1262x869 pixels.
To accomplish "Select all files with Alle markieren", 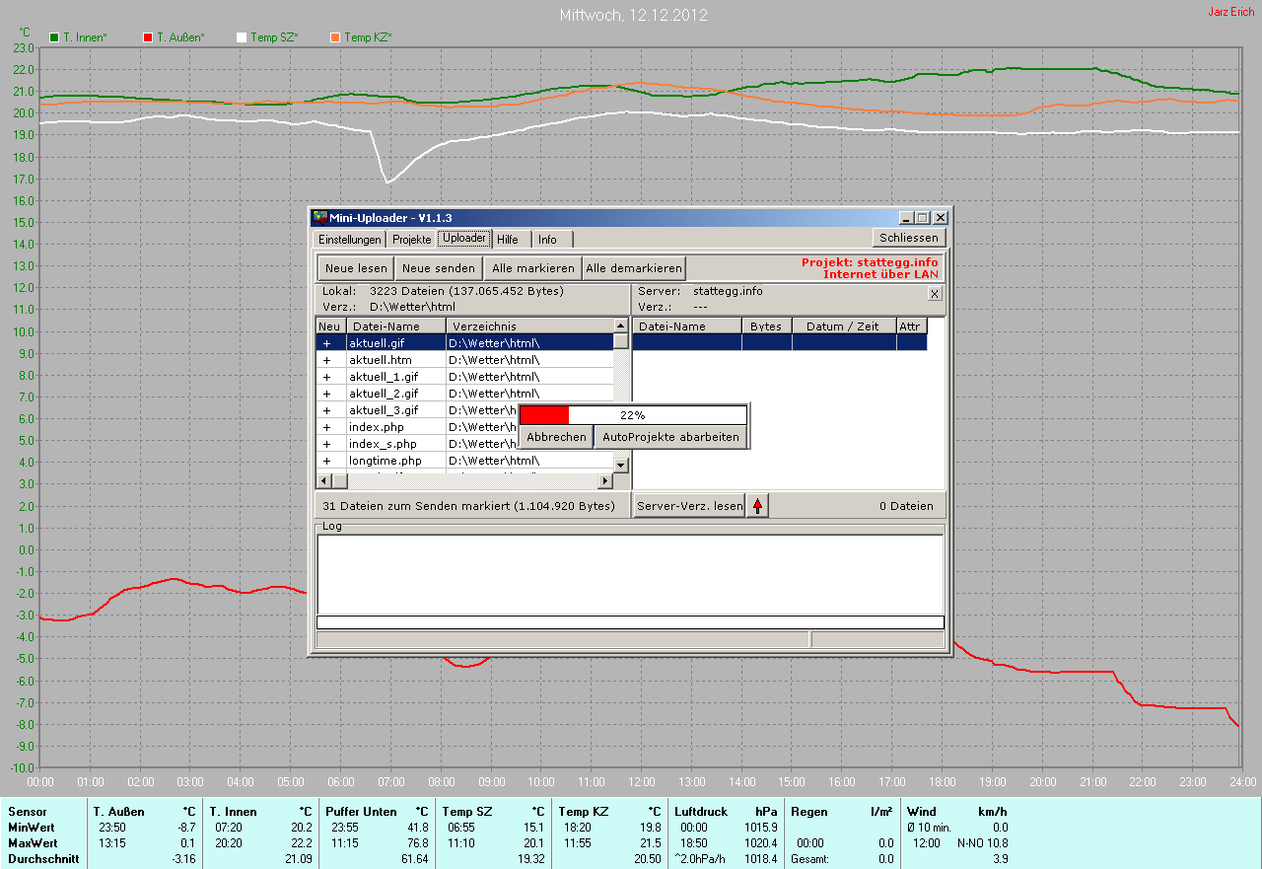I will (532, 268).
